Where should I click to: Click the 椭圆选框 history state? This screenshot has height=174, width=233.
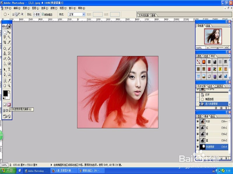(212, 99)
